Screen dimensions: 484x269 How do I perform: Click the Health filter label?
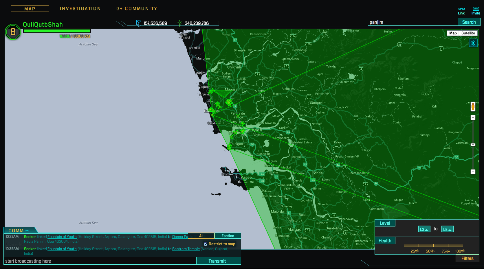point(385,241)
